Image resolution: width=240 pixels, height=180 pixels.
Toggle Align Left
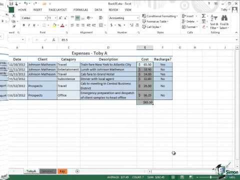(x=72, y=25)
